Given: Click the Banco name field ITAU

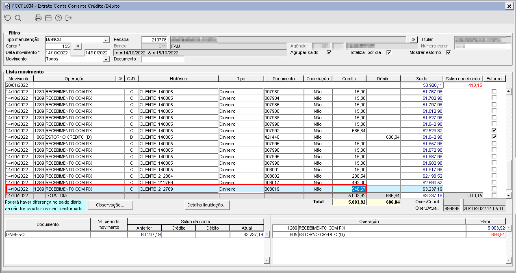Looking at the screenshot, I should (x=228, y=46).
